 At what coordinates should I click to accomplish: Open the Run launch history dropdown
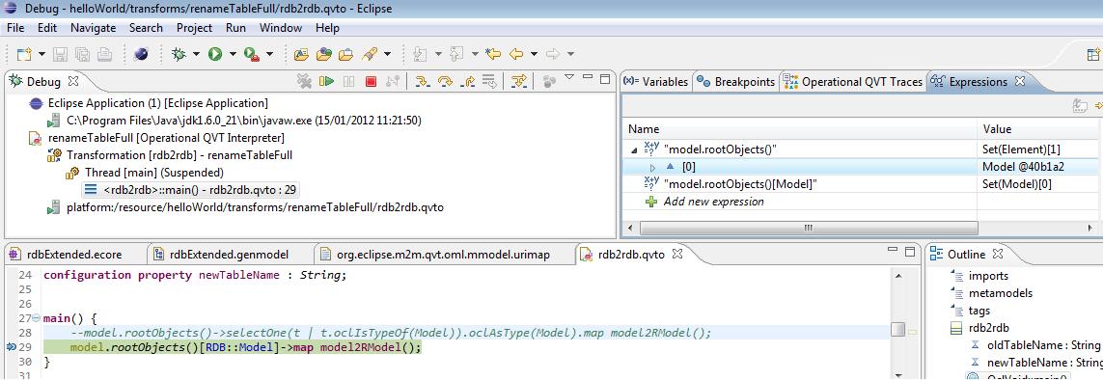[233, 54]
